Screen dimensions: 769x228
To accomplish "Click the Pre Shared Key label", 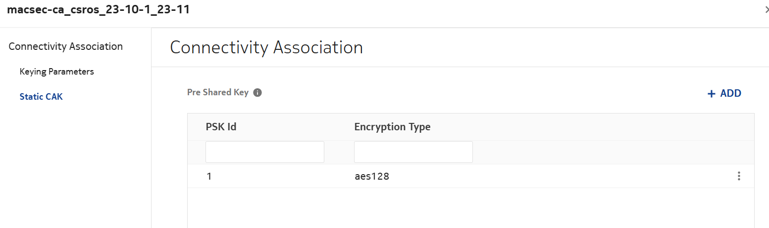I will pyautogui.click(x=218, y=92).
